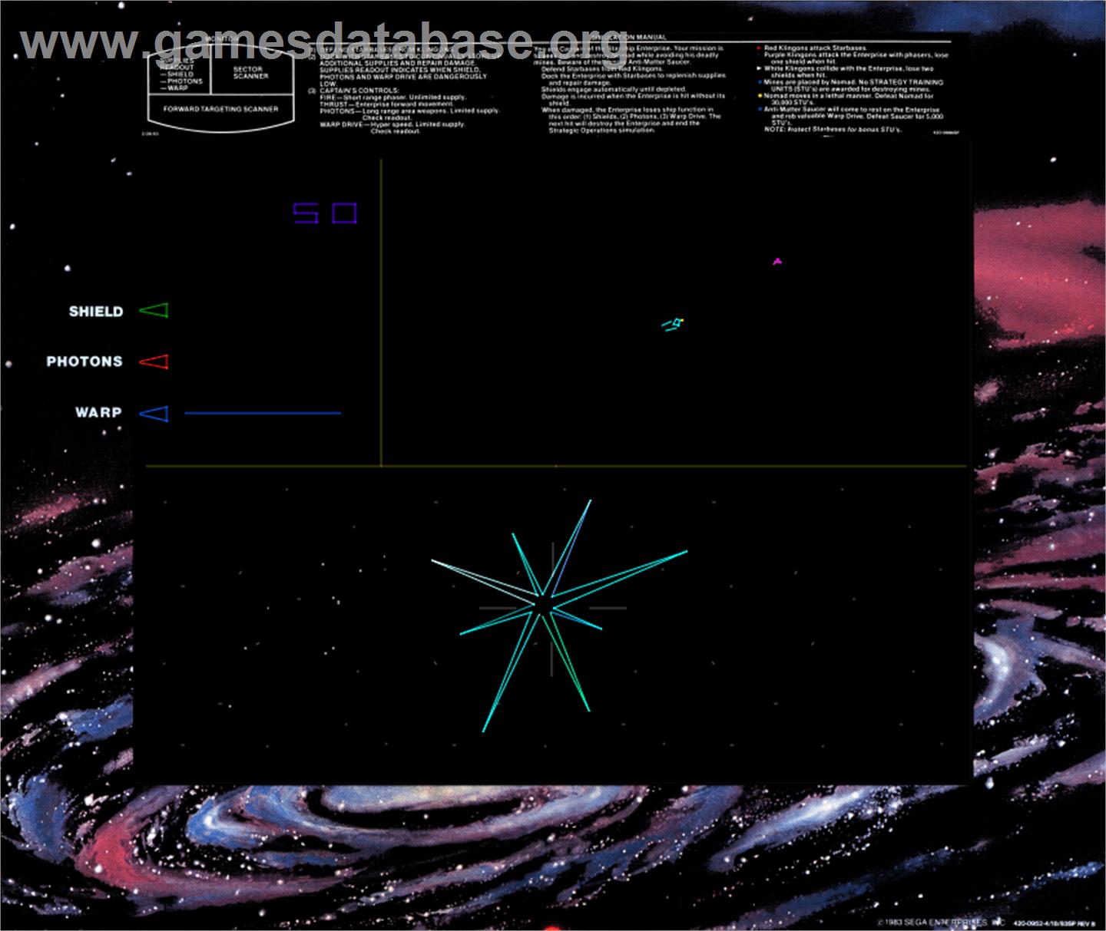Target the cyan starburst in the targeting scanner
This screenshot has height=931, width=1106.
tap(558, 615)
